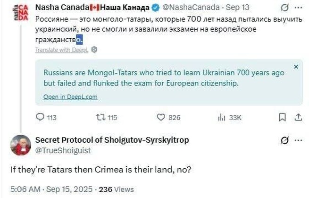Viewport: 309px width, 198px height.
Task: Click the DeepL shield icon
Action: coord(94,49)
